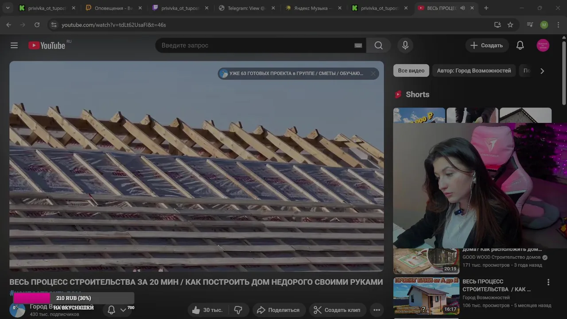This screenshot has width=567, height=319.
Task: Open Город Возможностей channel under suggested video
Action: (486, 297)
